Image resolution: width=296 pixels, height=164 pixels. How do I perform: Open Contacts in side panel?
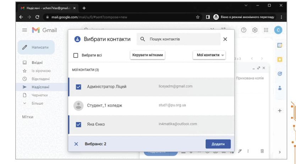(x=280, y=88)
